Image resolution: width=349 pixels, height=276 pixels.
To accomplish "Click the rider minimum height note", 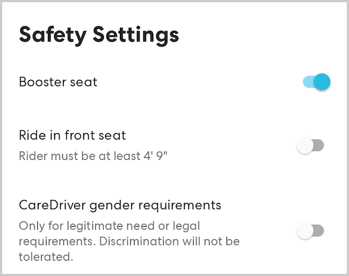I will tap(92, 156).
